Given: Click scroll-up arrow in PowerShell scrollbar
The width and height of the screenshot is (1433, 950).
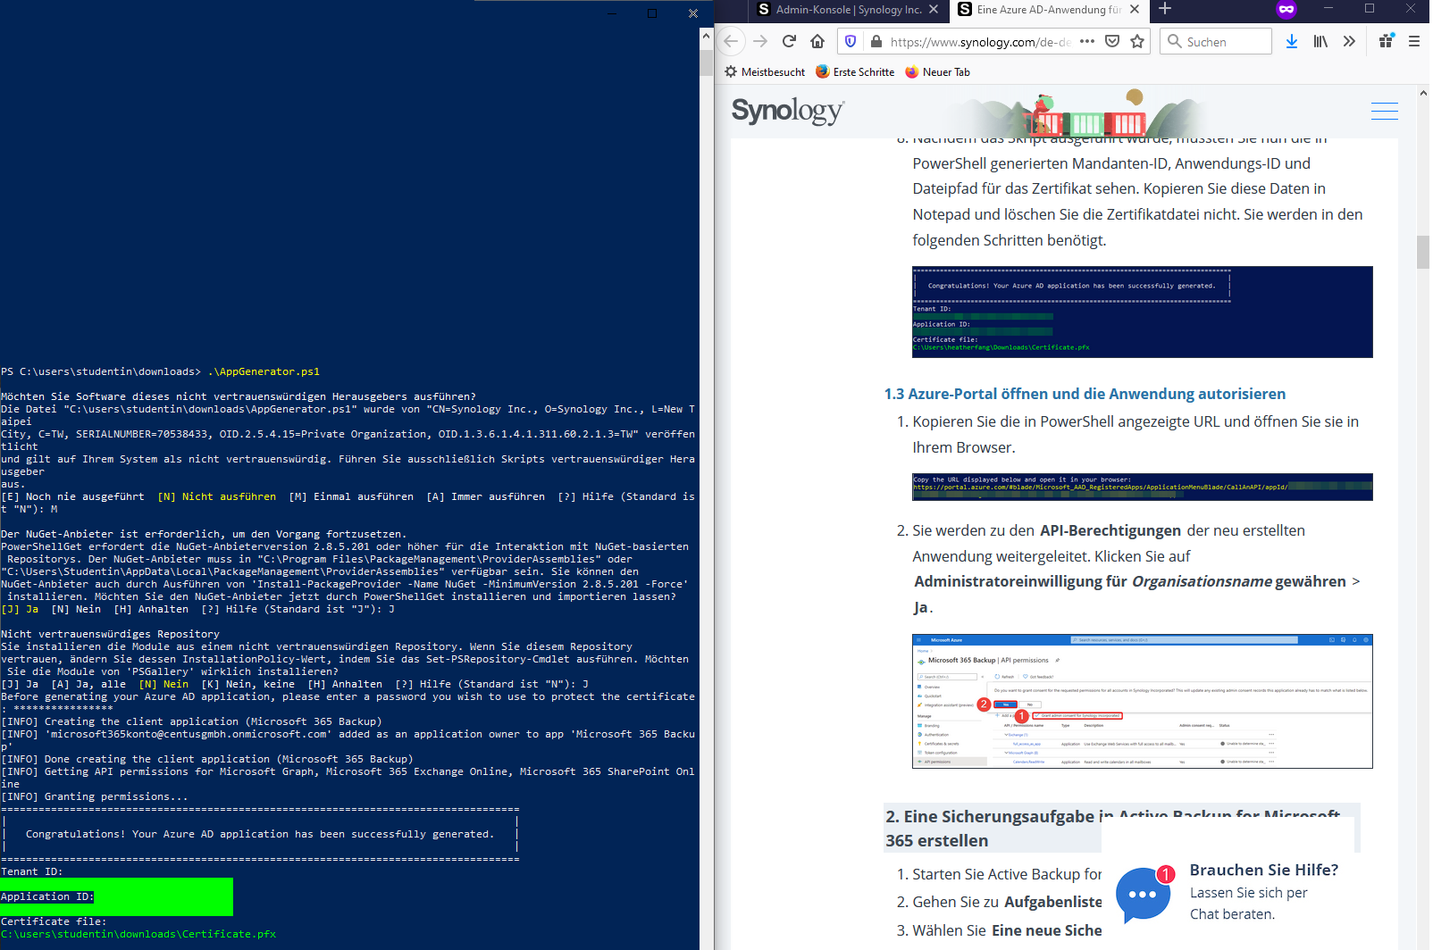Looking at the screenshot, I should pyautogui.click(x=706, y=37).
